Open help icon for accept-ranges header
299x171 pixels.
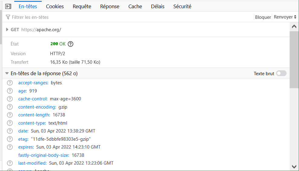click(10, 83)
